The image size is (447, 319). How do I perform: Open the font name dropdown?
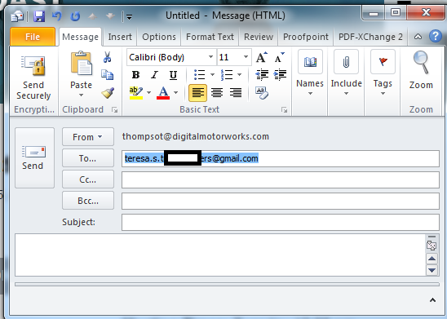(210, 57)
